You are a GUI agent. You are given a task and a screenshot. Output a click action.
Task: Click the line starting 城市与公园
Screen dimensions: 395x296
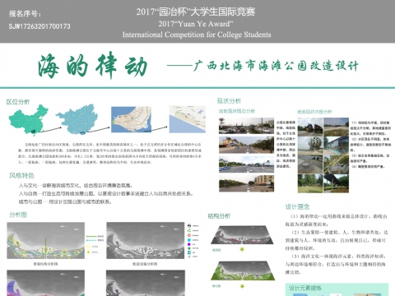pyautogui.click(x=65, y=201)
